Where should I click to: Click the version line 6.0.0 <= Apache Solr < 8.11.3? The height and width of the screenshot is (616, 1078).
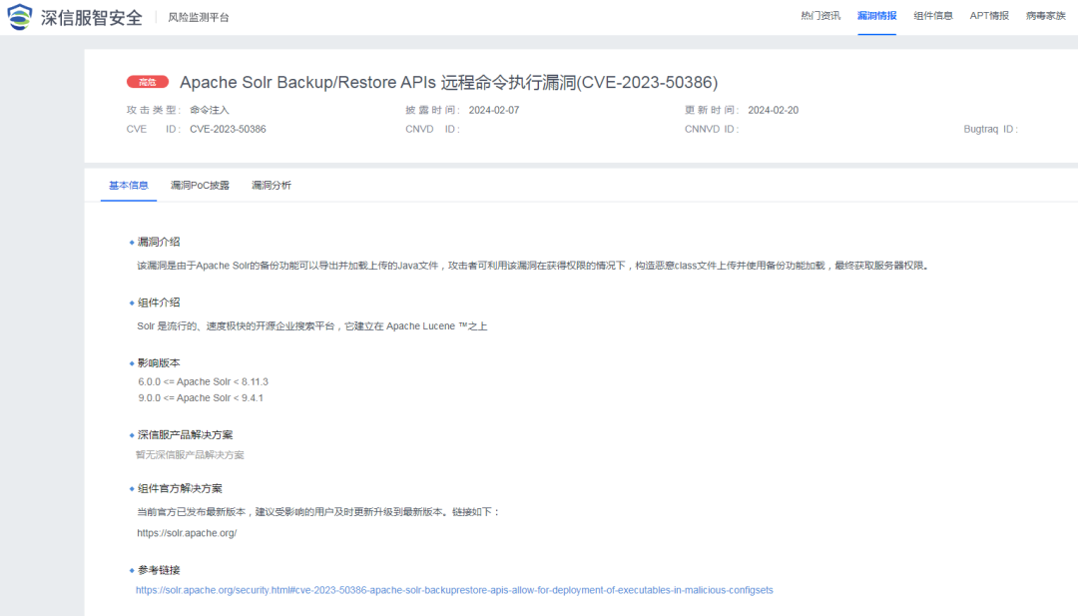click(x=204, y=381)
